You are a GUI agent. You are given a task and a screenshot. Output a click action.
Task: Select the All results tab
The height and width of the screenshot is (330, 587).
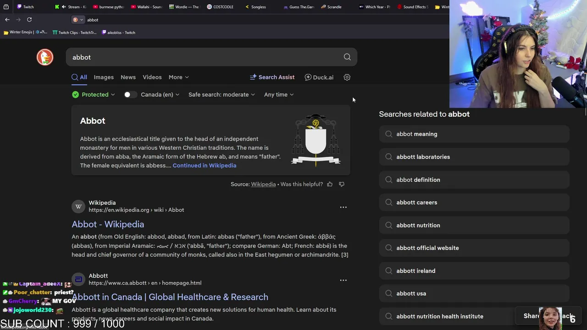point(79,77)
